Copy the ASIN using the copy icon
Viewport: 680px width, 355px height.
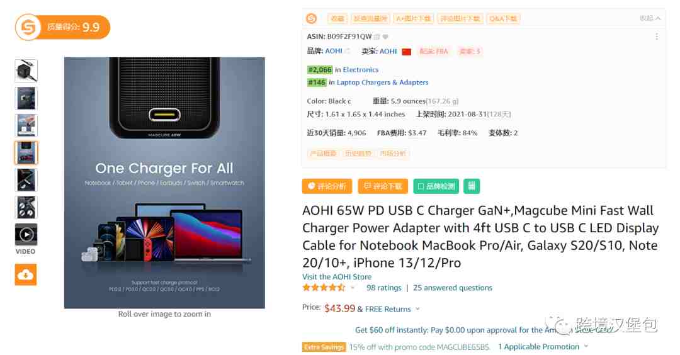click(x=377, y=37)
